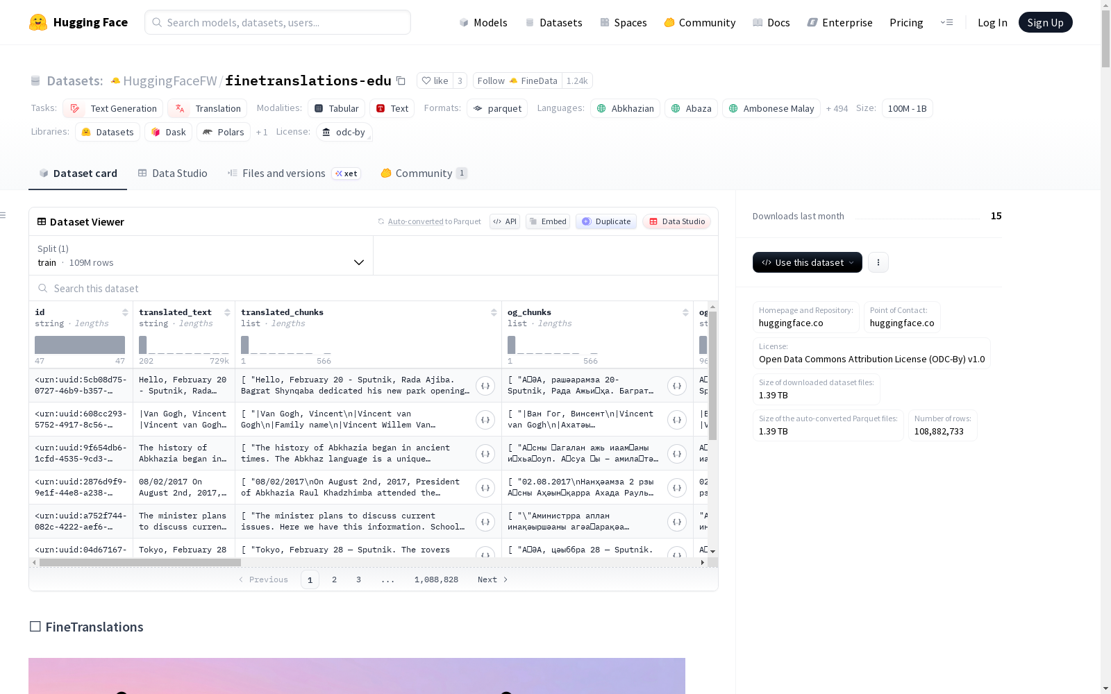1111x694 pixels.
Task: Expand og_chunks JSON cell in 08/02/2017 row
Action: tap(676, 488)
